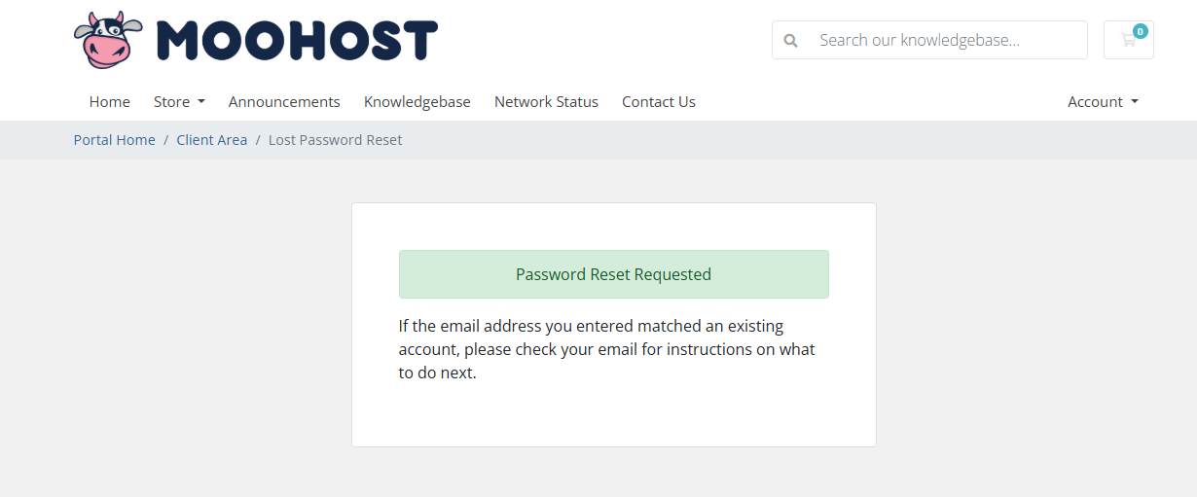View the Network Status page
Viewport: 1197px width, 497px height.
coord(546,101)
